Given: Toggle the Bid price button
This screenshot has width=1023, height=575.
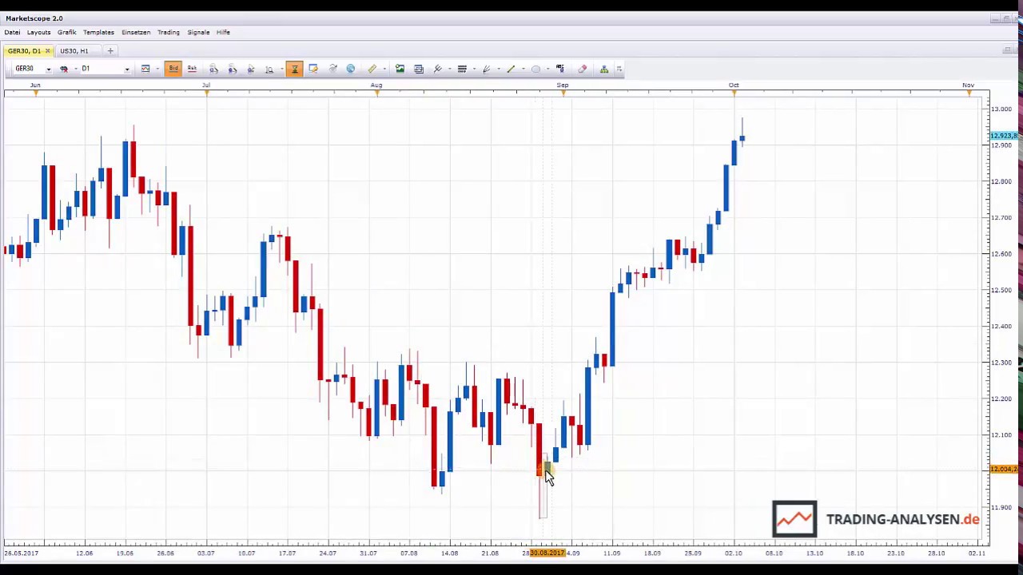Looking at the screenshot, I should click(173, 69).
